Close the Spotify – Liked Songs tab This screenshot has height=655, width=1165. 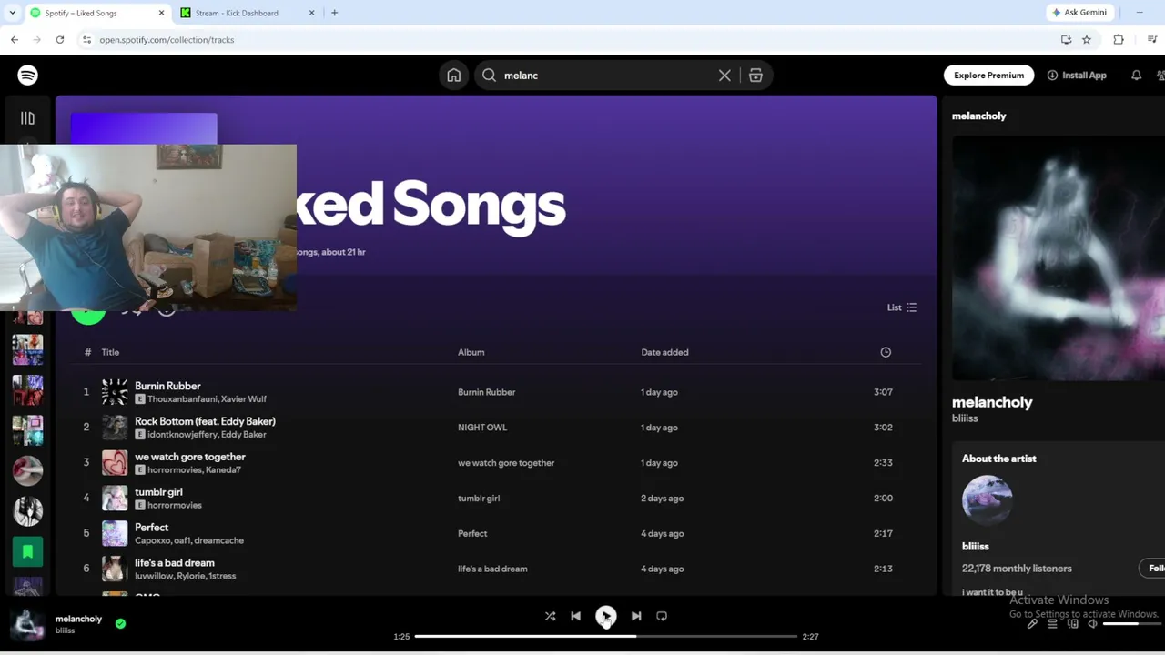coord(162,13)
